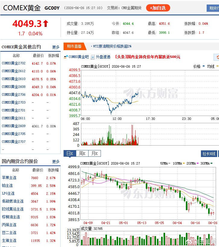Open contract COMEX黄金2611

[14, 118]
